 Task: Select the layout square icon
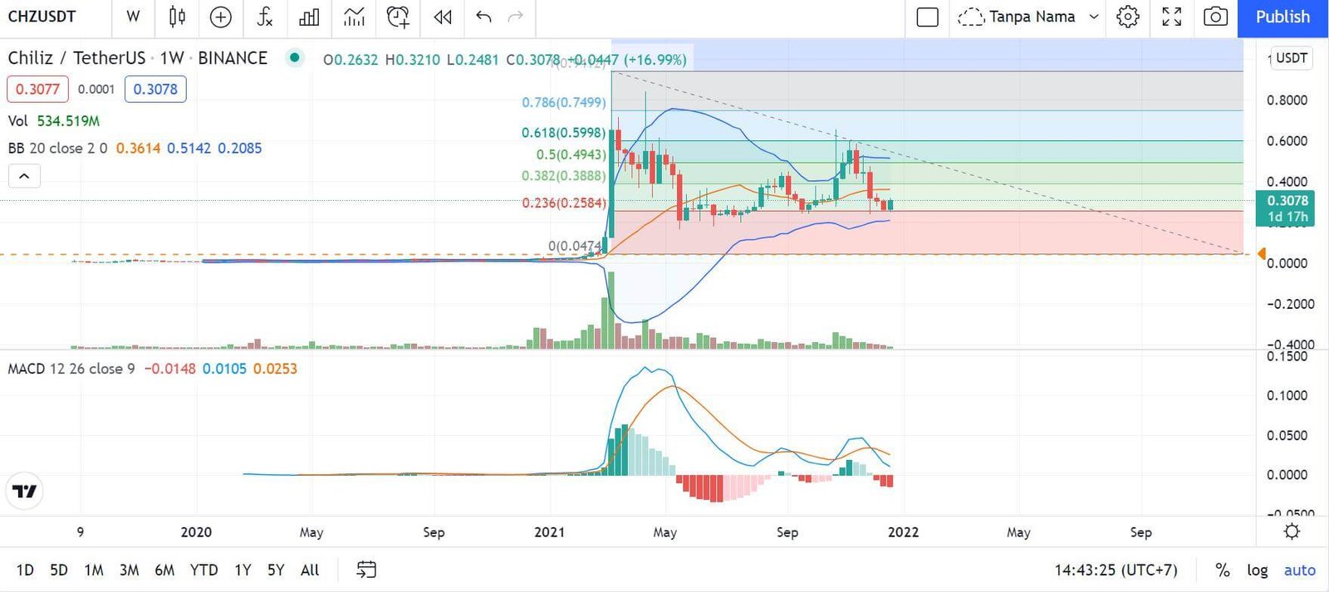click(927, 17)
